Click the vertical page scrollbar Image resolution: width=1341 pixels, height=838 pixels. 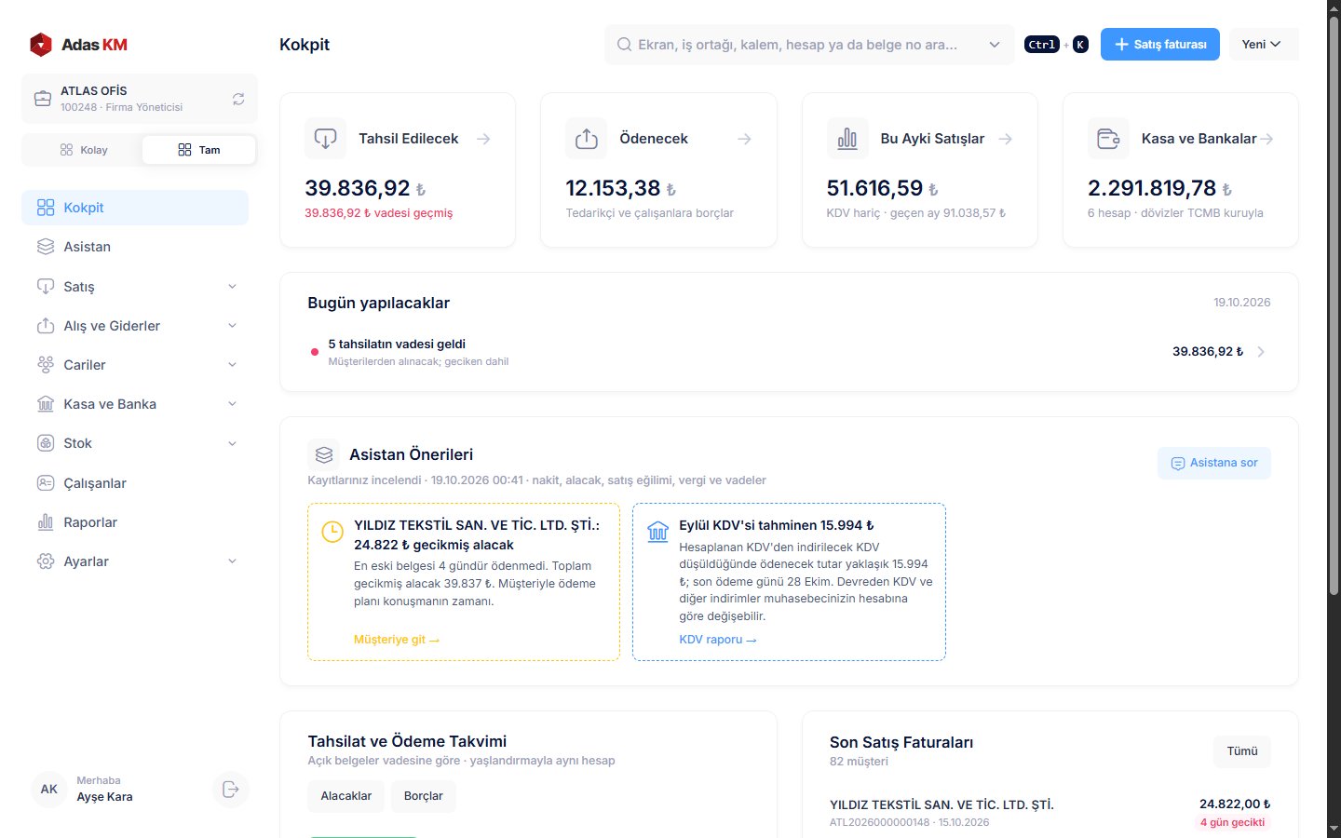point(1334,307)
